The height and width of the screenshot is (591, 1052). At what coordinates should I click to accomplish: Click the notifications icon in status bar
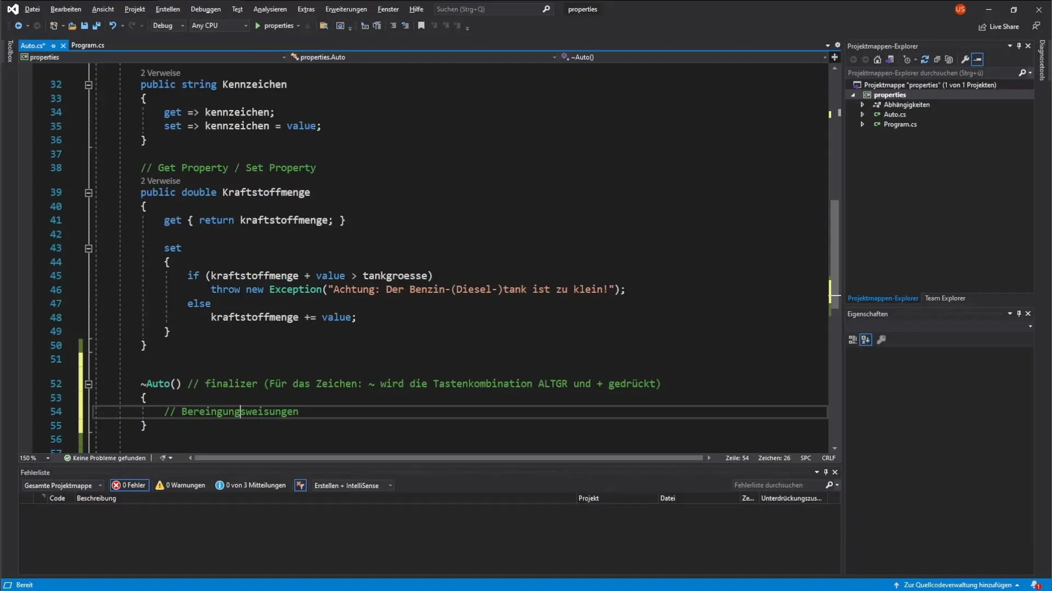(1035, 585)
